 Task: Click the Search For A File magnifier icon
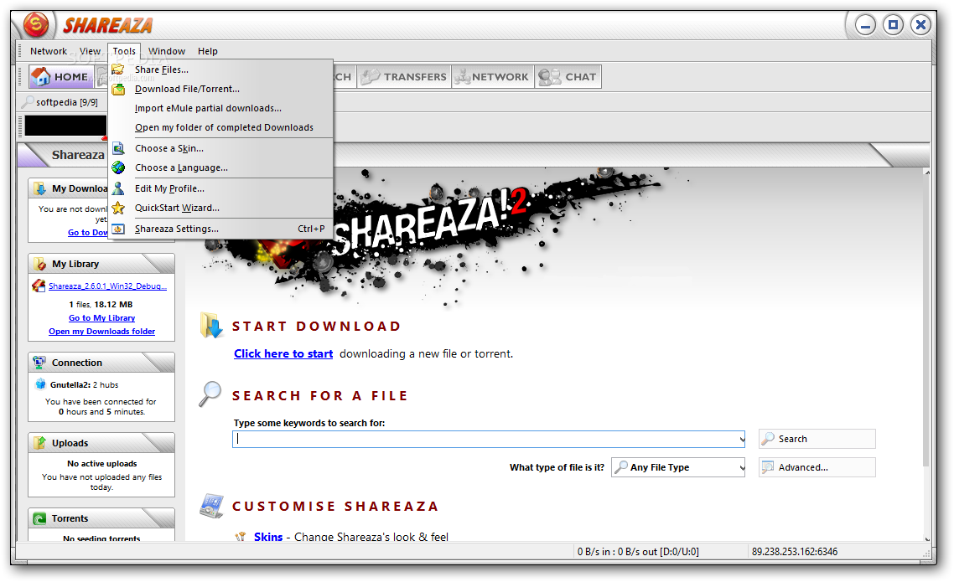210,394
